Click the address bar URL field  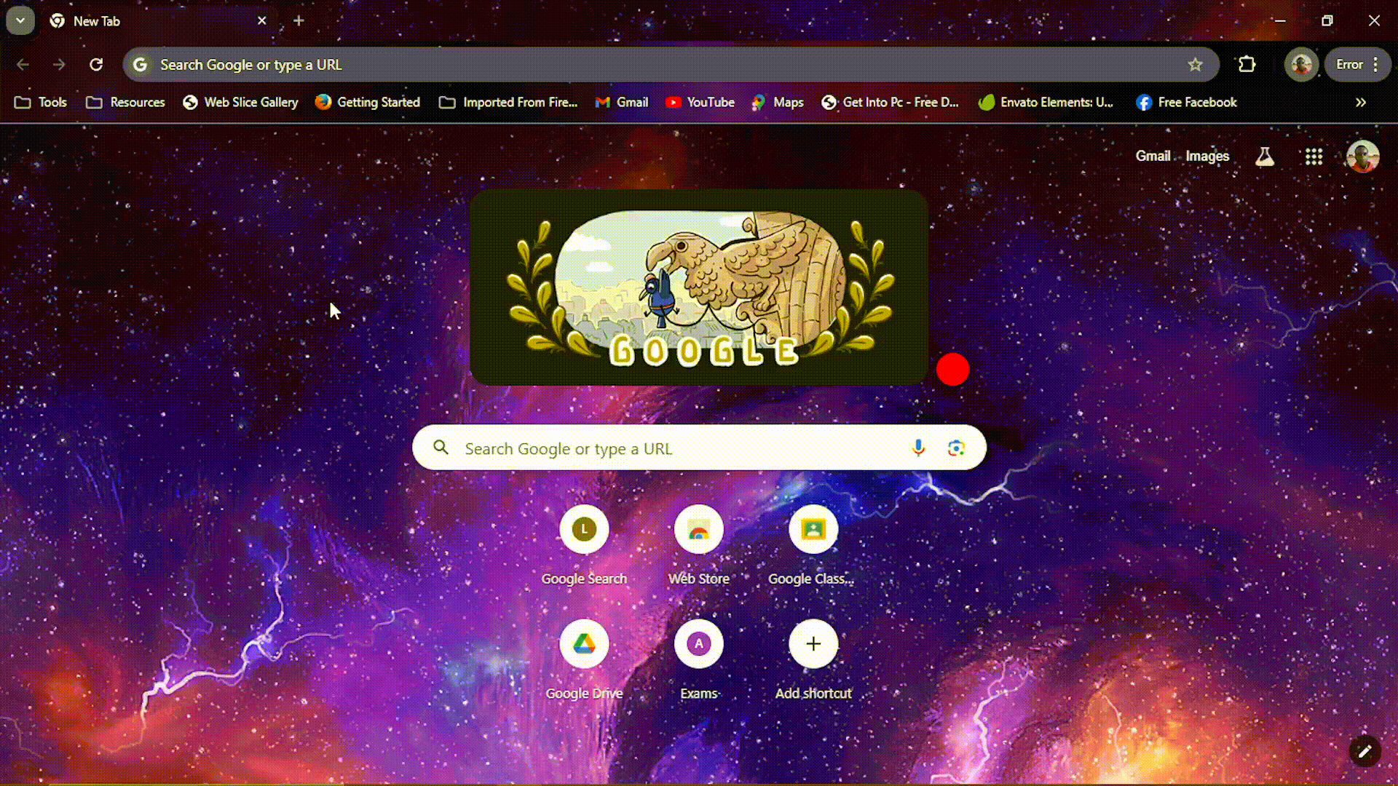pos(670,65)
